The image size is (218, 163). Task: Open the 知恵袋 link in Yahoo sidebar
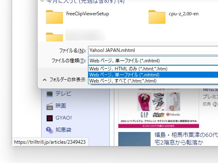pyautogui.click(x=63, y=130)
